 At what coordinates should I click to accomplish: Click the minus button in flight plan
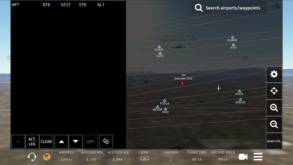(x=18, y=142)
